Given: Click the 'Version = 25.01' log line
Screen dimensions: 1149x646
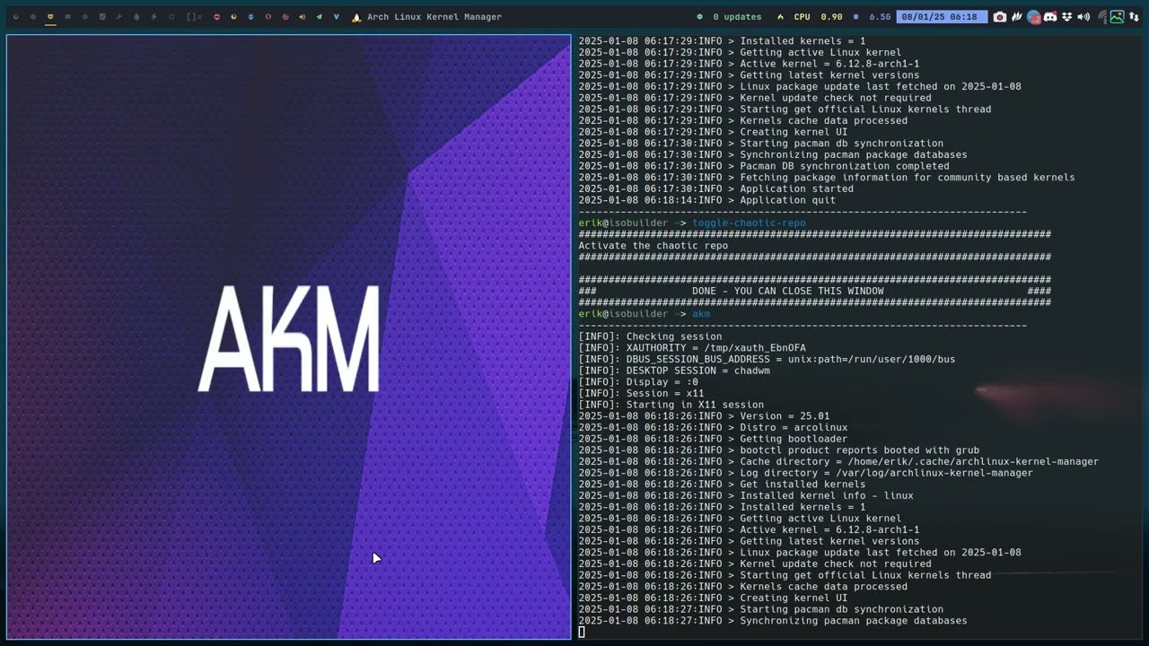Looking at the screenshot, I should 704,416.
